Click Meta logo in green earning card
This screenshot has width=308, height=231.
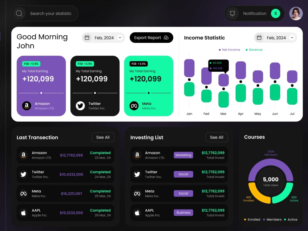click(x=134, y=106)
